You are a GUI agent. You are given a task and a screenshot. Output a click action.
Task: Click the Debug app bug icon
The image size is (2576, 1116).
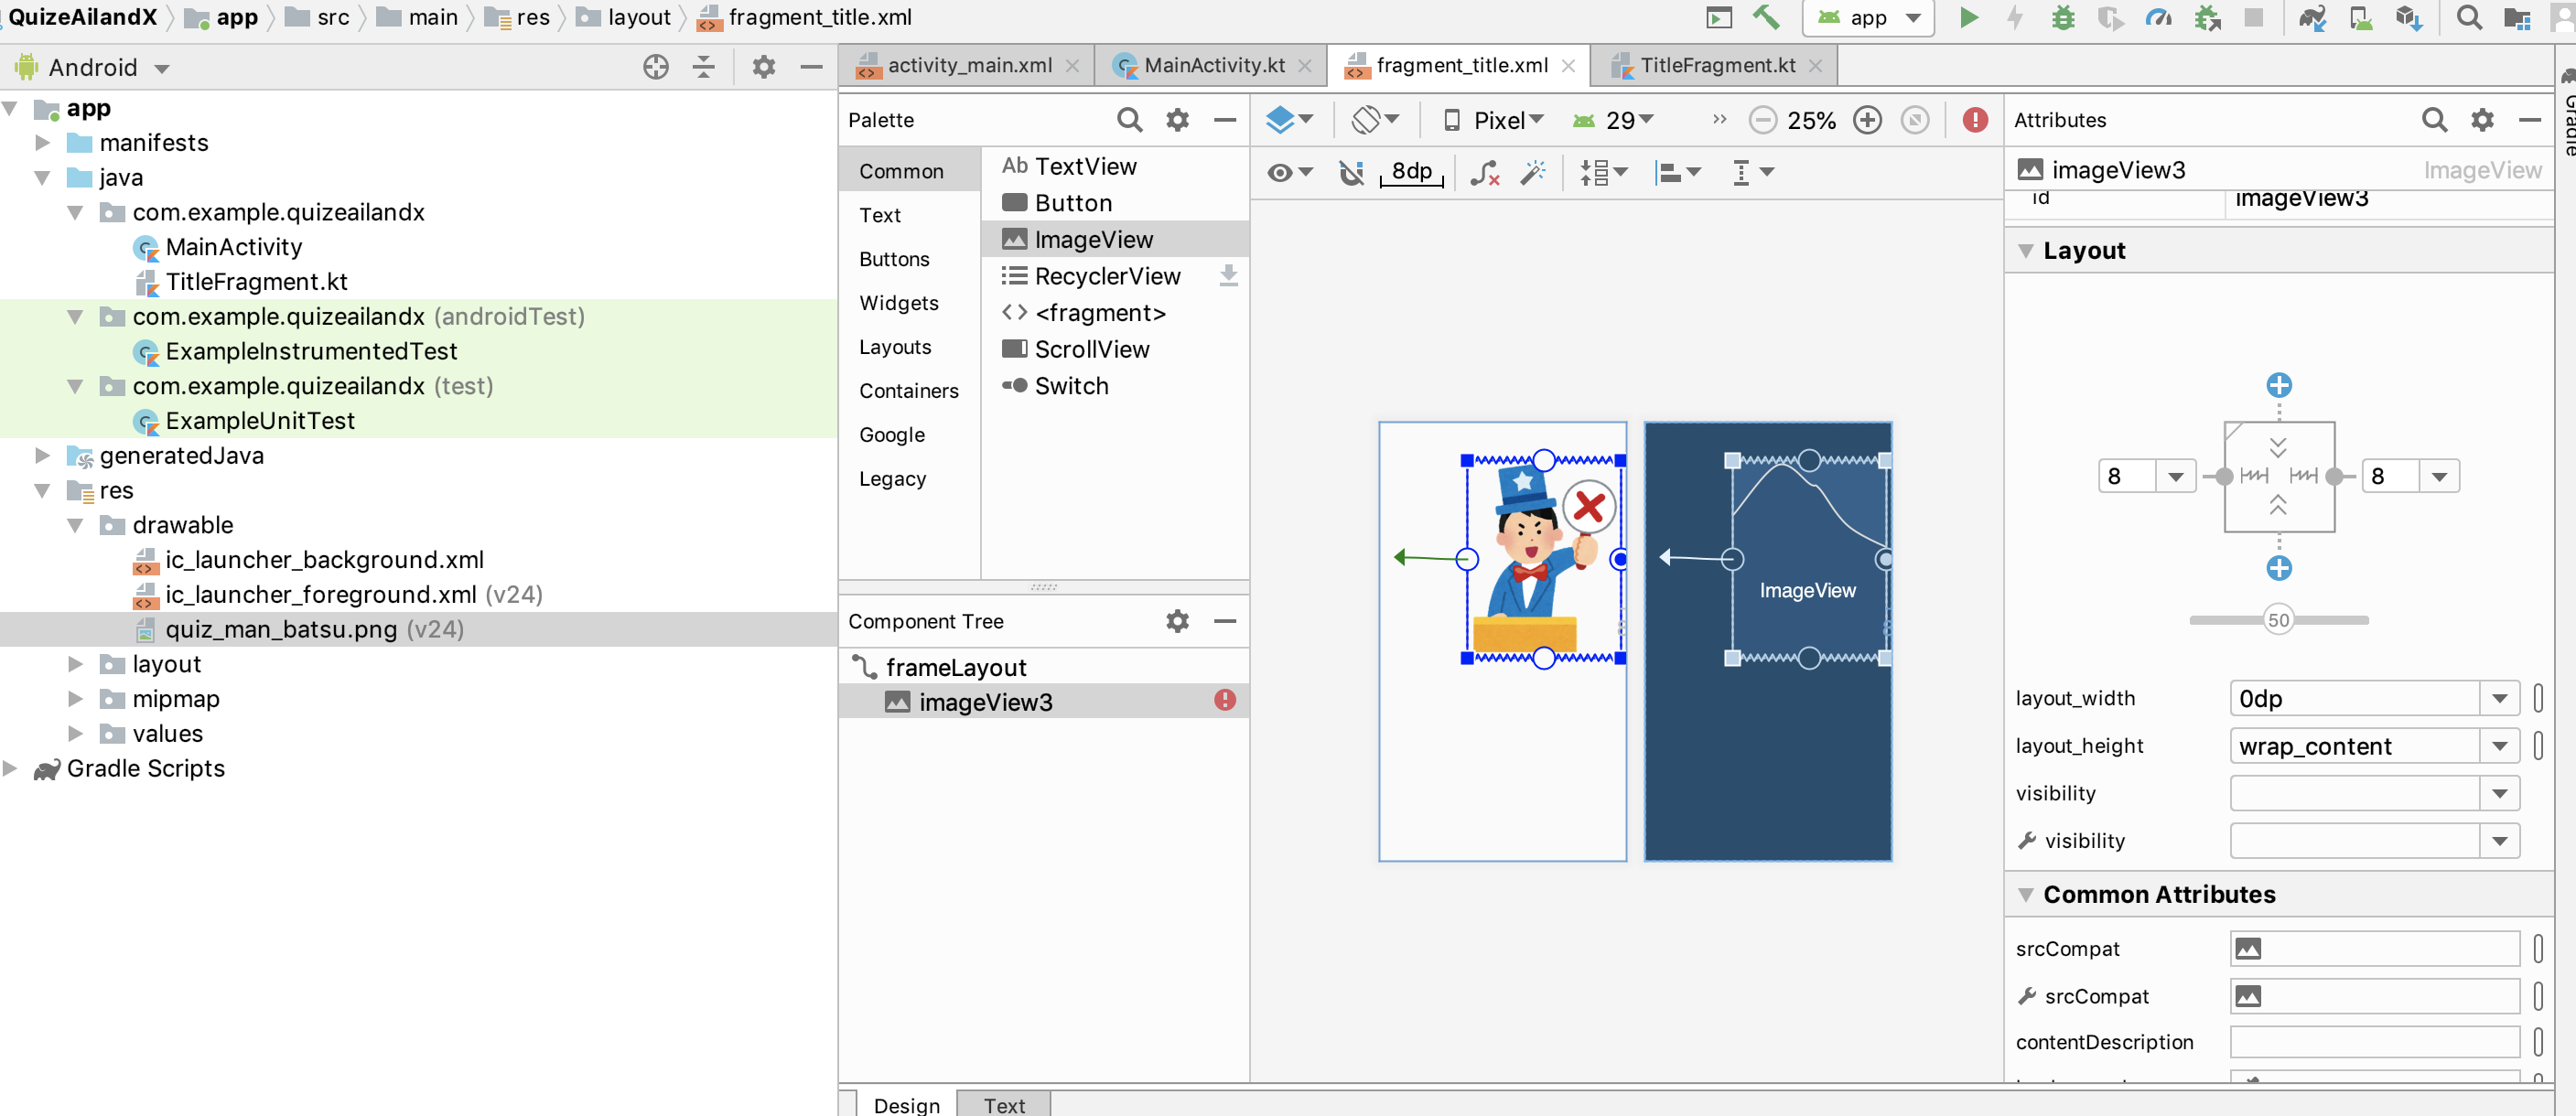click(x=2062, y=18)
